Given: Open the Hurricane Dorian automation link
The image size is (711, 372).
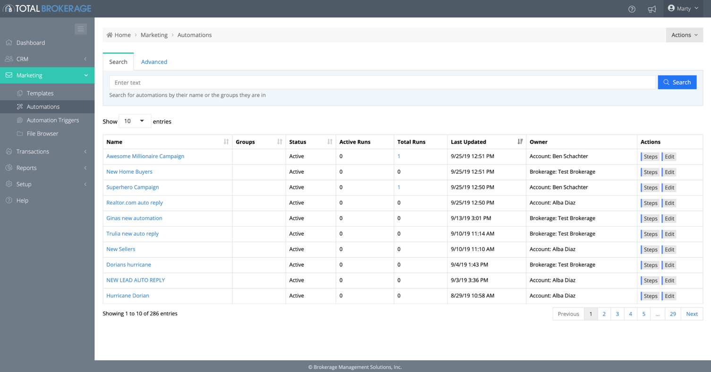Looking at the screenshot, I should click(x=127, y=296).
